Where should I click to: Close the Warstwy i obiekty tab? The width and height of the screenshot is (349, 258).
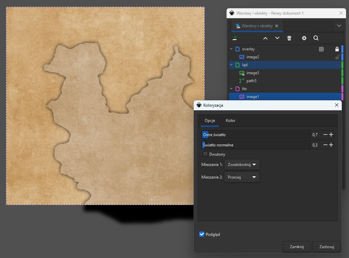tap(277, 26)
